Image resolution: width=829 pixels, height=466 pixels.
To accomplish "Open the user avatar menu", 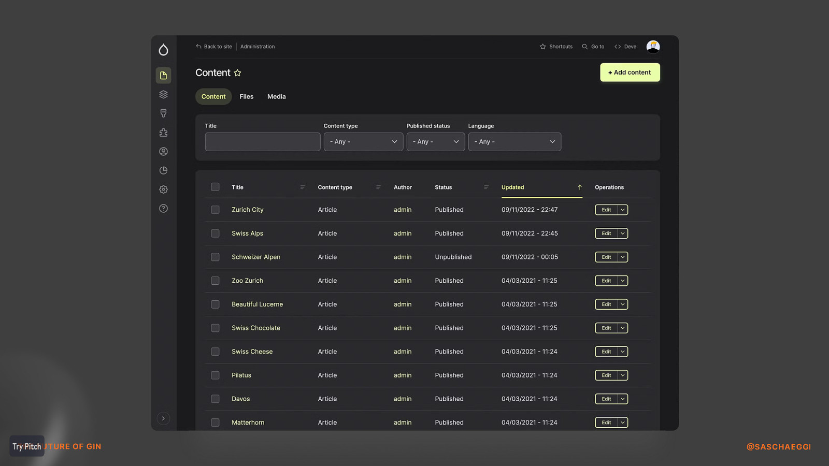I will (653, 47).
